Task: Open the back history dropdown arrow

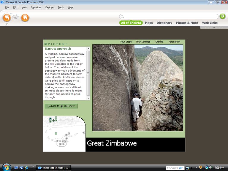Action: pyautogui.click(x=7, y=24)
